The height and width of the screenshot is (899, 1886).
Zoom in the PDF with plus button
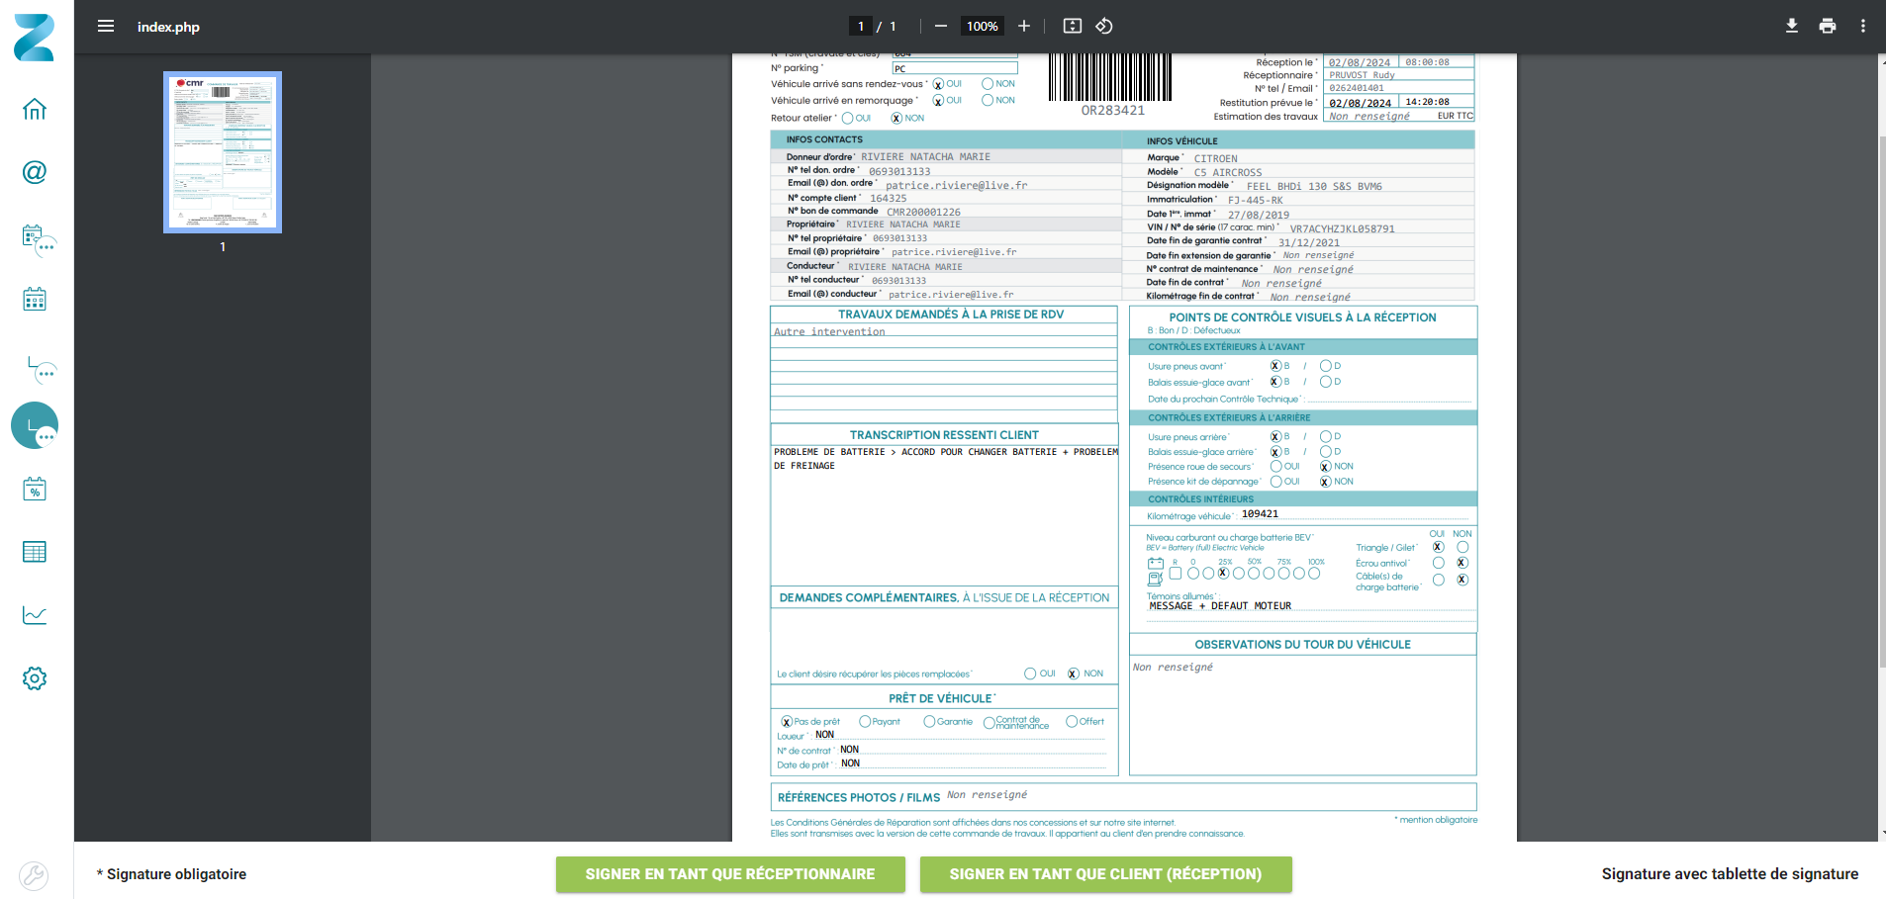coord(1024,26)
